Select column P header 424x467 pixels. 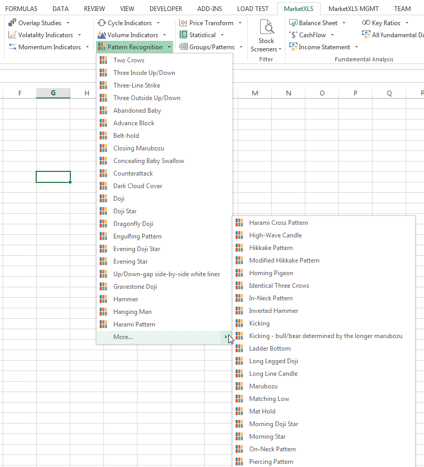pyautogui.click(x=355, y=93)
